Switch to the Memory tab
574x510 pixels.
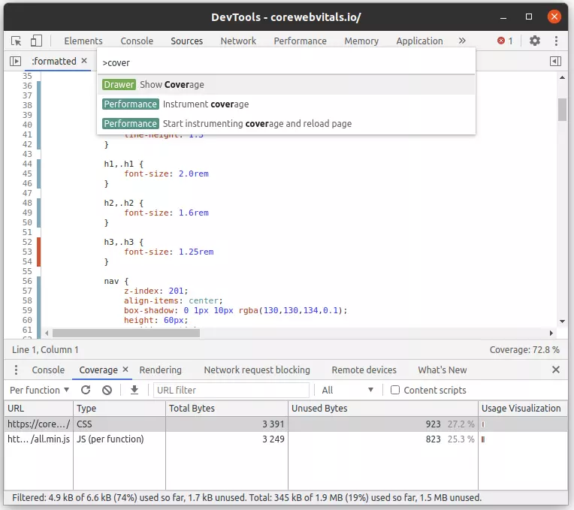[361, 41]
